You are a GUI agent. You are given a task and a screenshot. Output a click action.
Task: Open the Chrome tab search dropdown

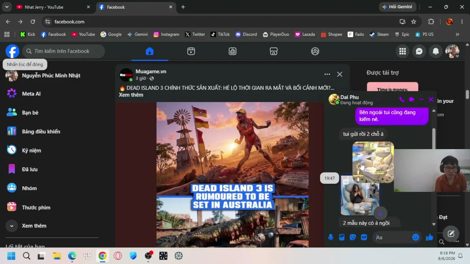pos(7,7)
